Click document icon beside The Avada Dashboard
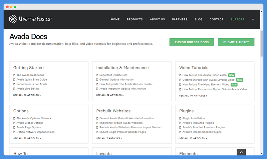Screen dimensions: 267x159 coord(14,75)
